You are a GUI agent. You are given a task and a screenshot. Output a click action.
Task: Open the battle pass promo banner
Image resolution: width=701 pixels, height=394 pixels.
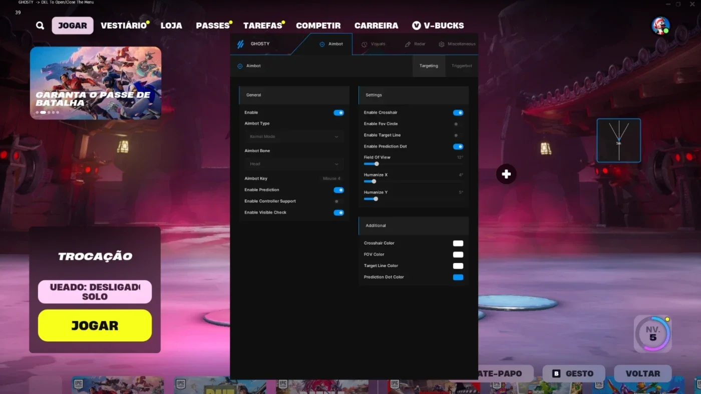[x=96, y=83]
